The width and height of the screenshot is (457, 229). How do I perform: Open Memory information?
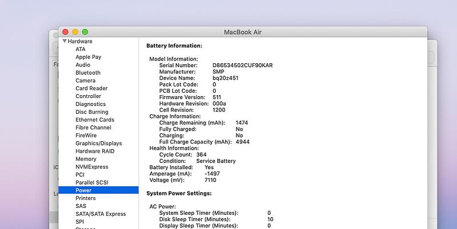tap(86, 159)
